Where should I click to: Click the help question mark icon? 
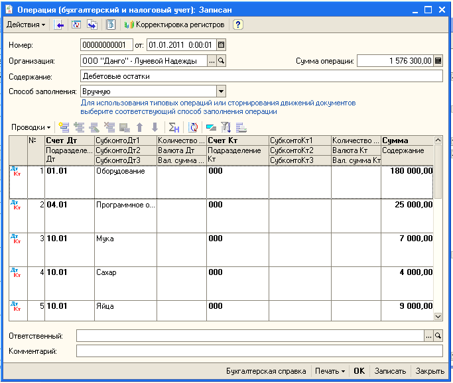tap(237, 25)
